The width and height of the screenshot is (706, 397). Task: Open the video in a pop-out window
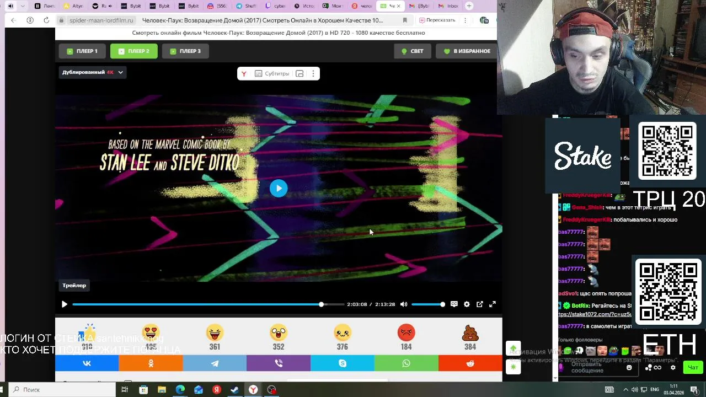(480, 304)
